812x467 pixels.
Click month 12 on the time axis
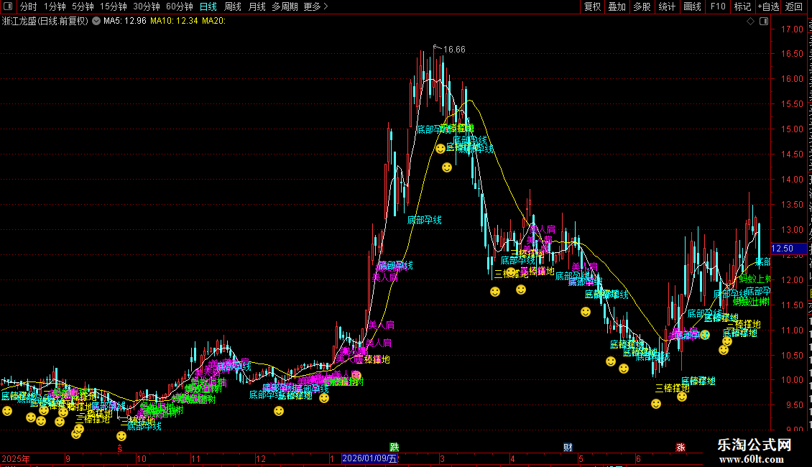[260, 458]
